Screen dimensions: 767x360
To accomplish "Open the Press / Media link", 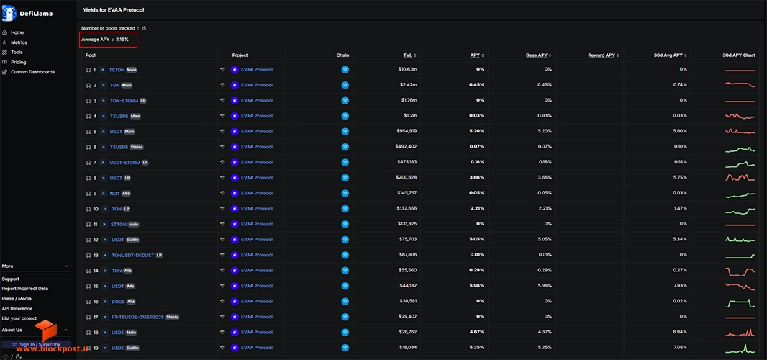I will point(17,298).
